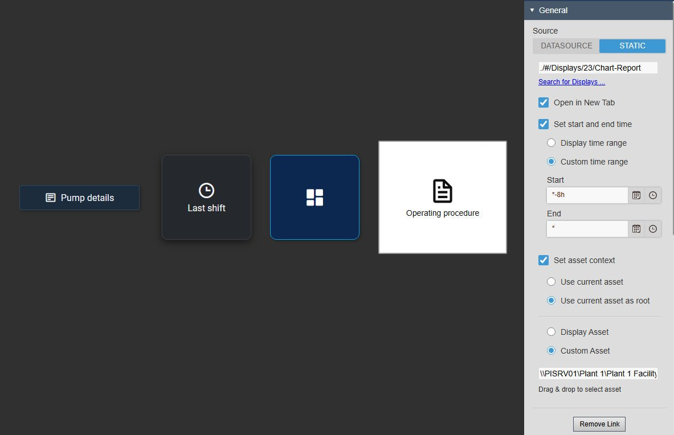The width and height of the screenshot is (674, 435).
Task: Open the Search for Displays link
Action: [571, 81]
